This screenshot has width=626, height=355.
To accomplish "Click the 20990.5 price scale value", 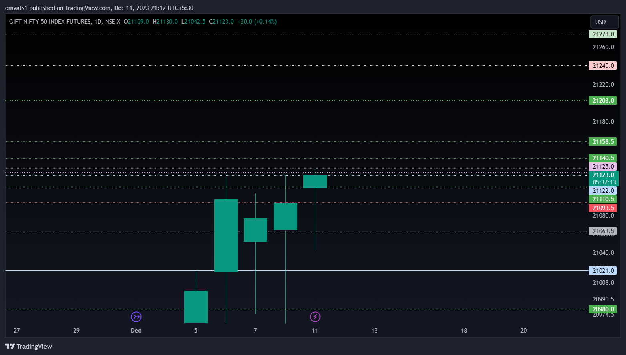I will pyautogui.click(x=603, y=299).
